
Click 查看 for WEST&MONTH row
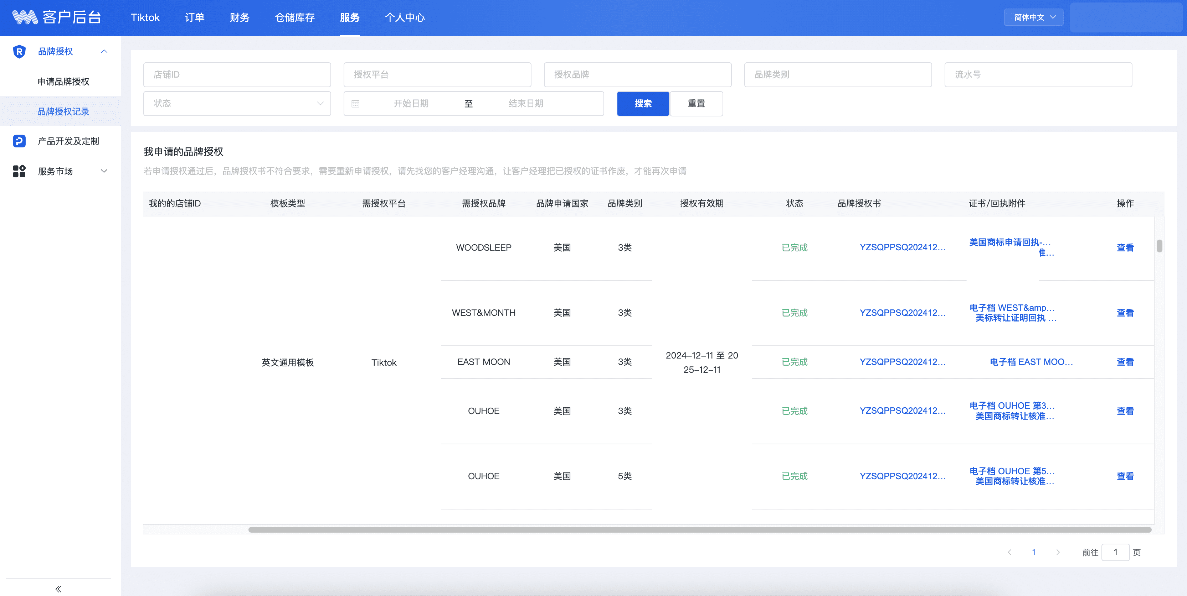(1125, 313)
